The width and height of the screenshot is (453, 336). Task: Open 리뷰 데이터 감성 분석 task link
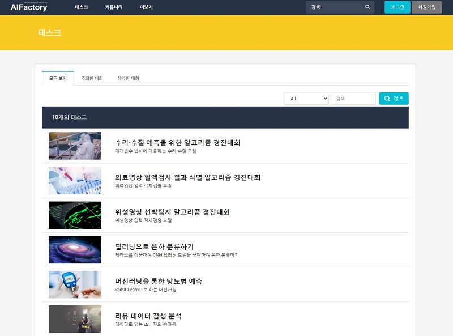click(x=148, y=316)
